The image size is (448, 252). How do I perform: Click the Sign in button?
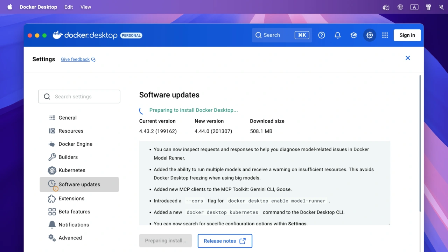(407, 35)
